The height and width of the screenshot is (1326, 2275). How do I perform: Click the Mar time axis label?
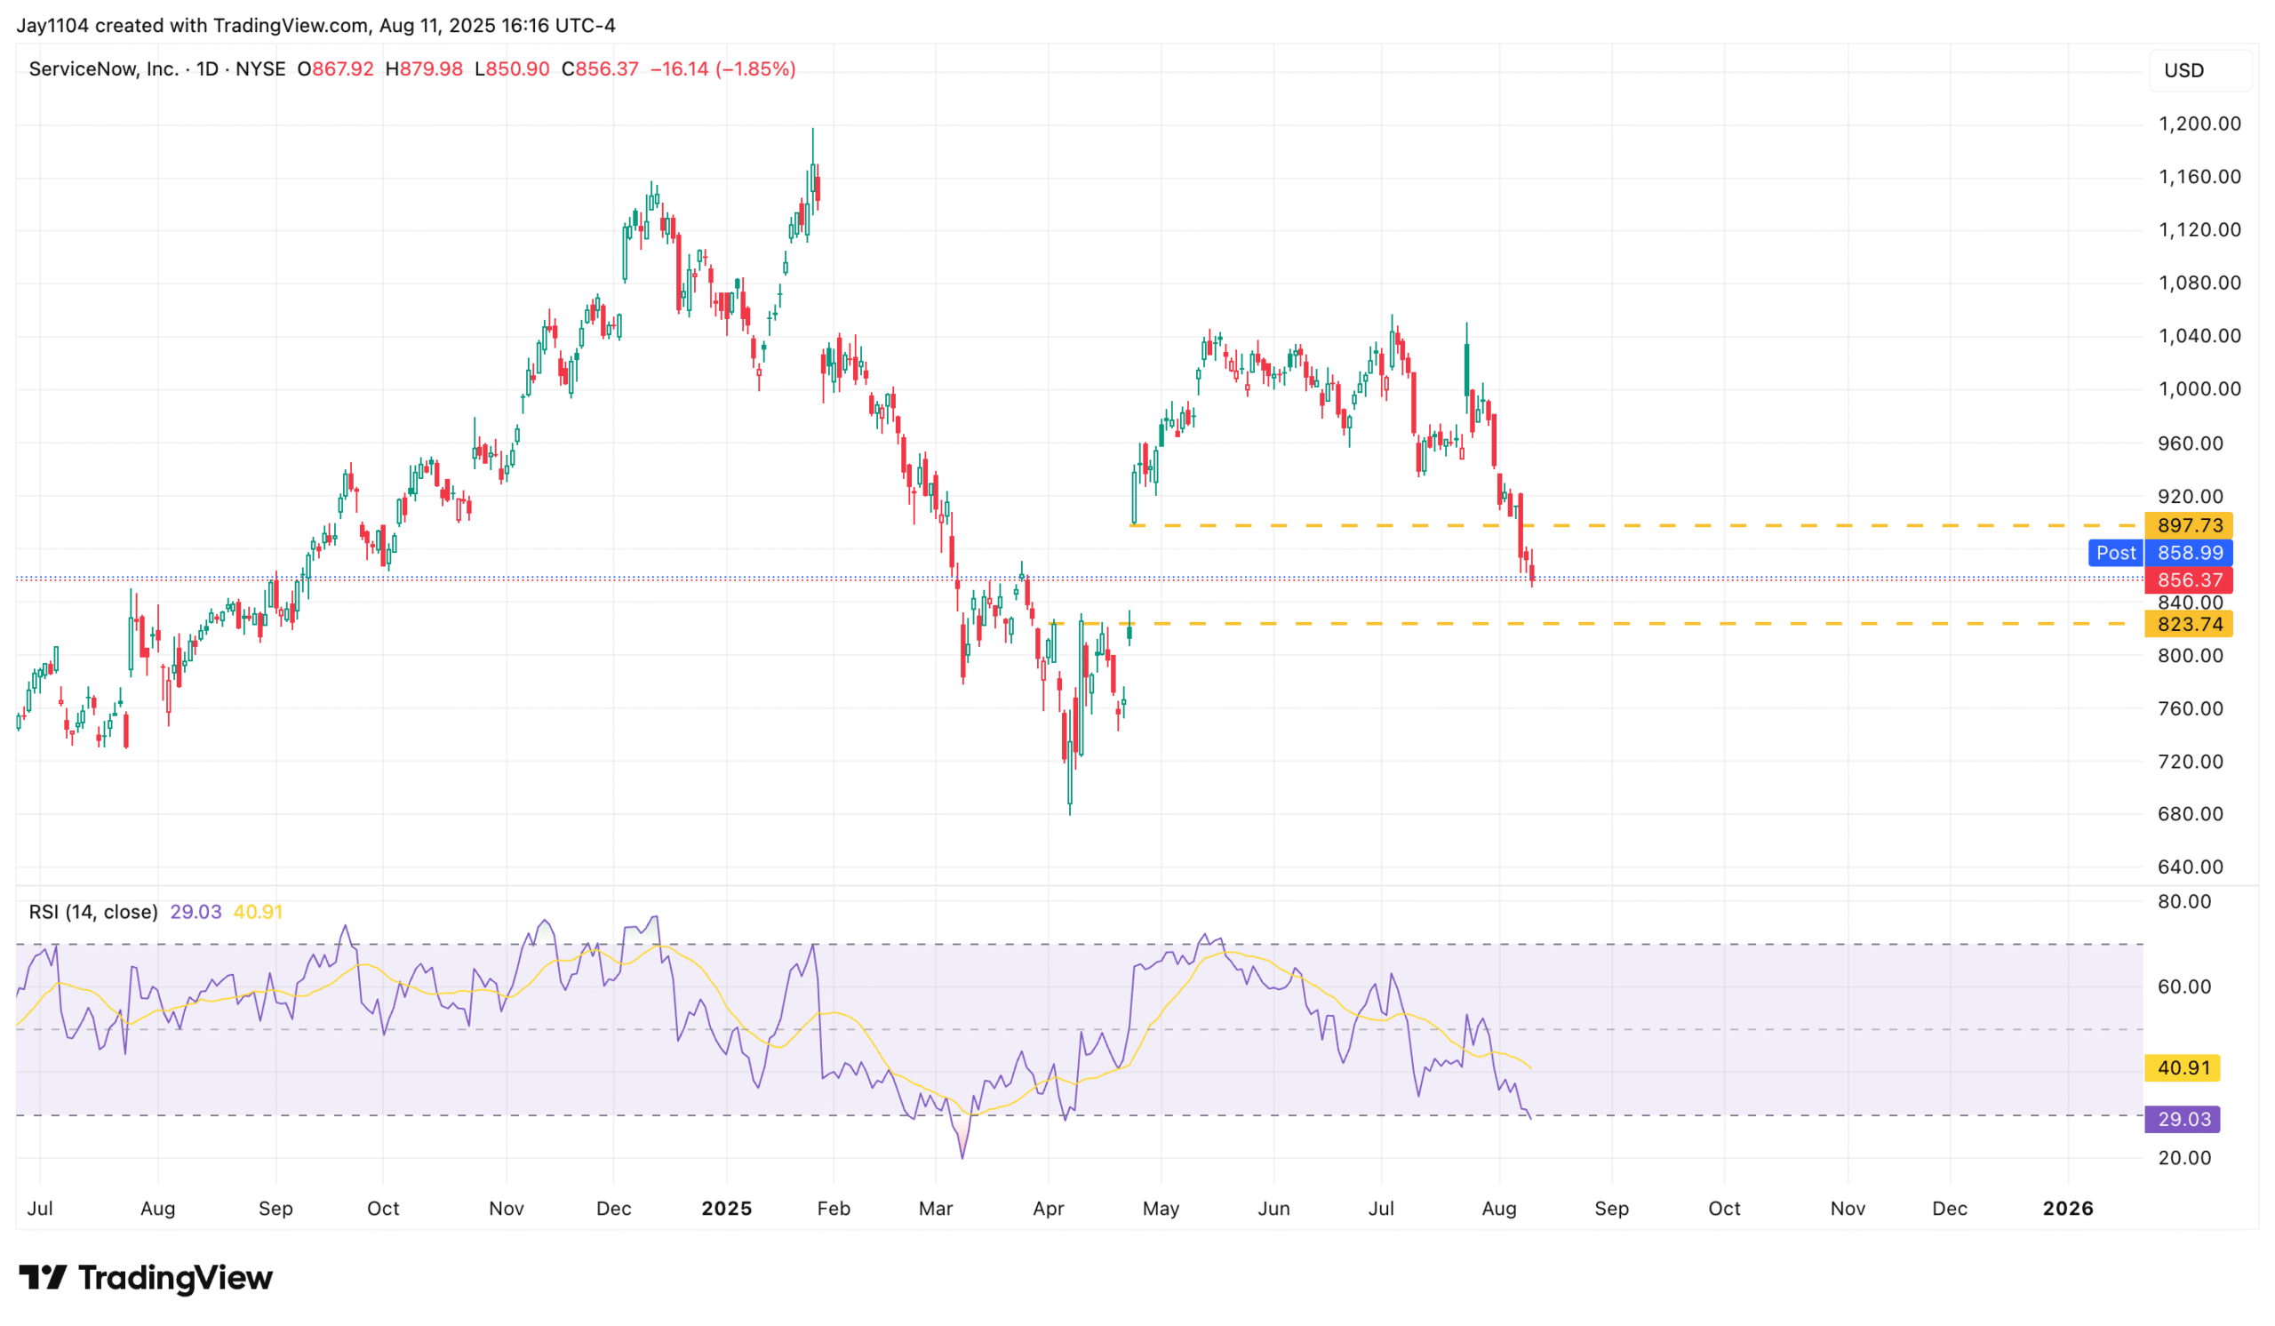(935, 1210)
